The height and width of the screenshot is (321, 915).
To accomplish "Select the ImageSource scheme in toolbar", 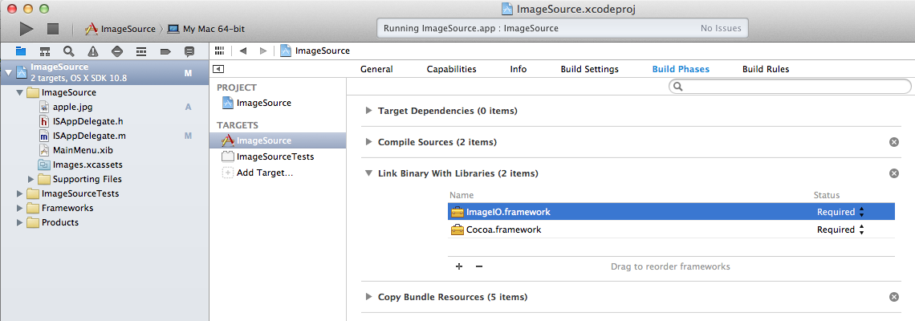I will pos(120,29).
